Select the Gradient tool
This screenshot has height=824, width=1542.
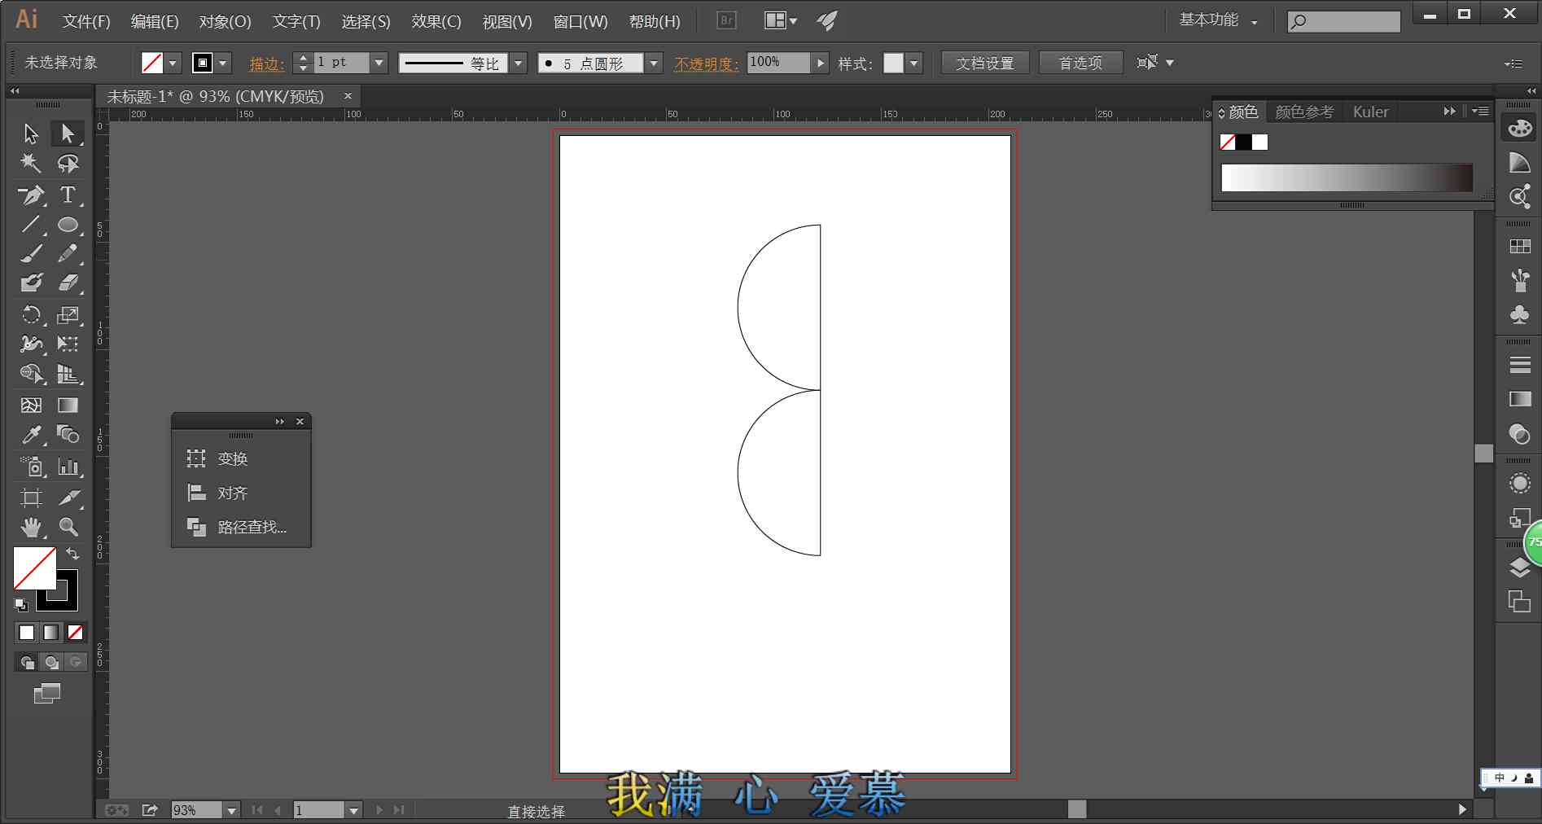tap(68, 405)
